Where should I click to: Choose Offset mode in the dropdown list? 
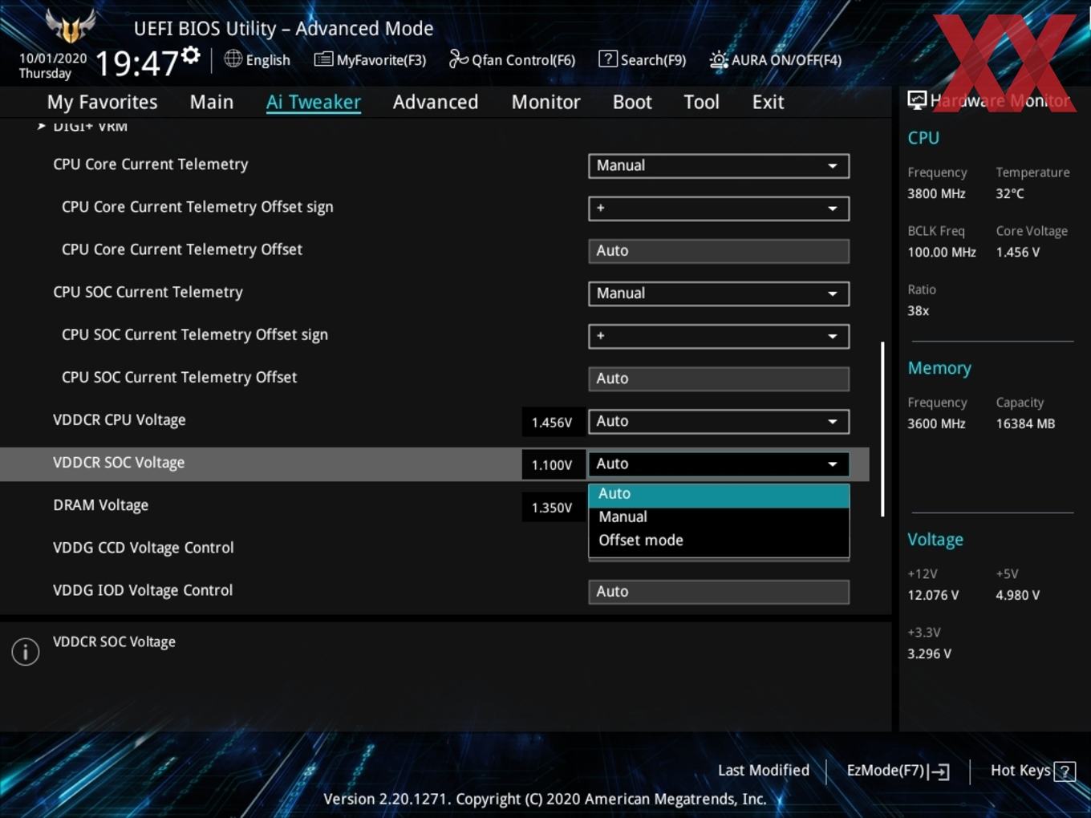[x=719, y=541]
